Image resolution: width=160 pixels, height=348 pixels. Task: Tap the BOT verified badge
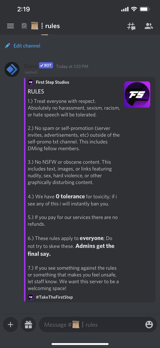coord(46,66)
